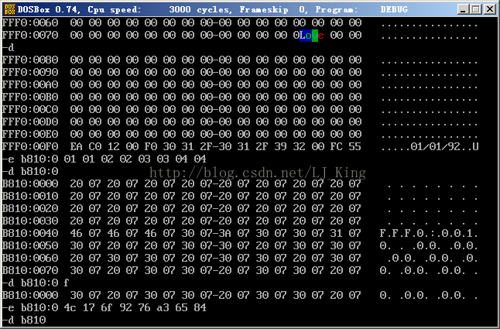
Task: Click the last prompt line '-d b810'
Action: [24, 320]
